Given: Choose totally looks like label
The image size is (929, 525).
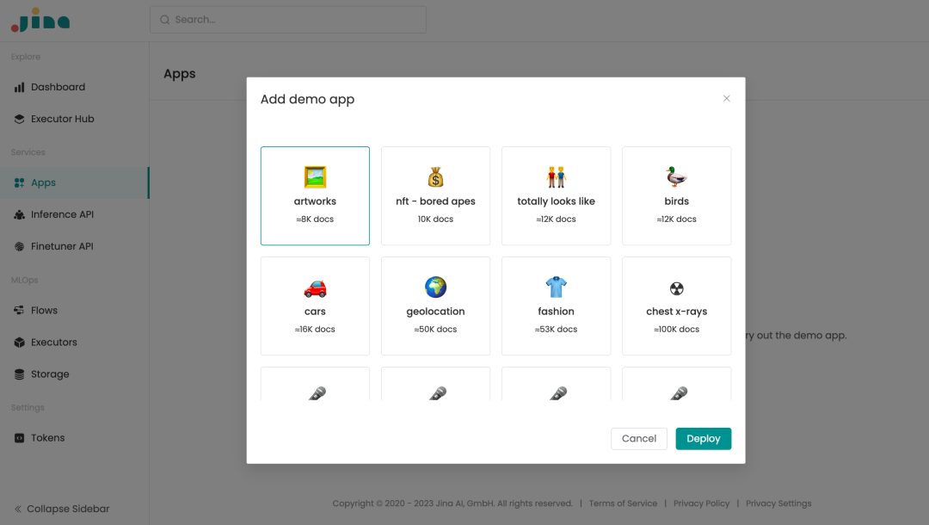Looking at the screenshot, I should click(x=557, y=201).
